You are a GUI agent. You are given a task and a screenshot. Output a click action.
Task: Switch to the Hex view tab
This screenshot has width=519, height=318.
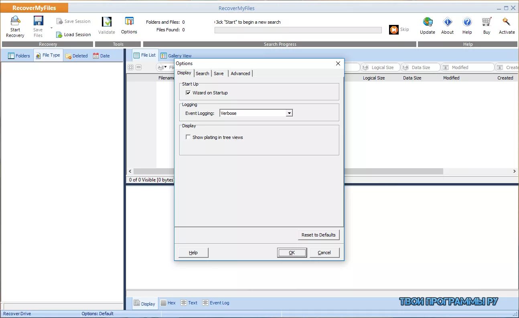pyautogui.click(x=168, y=303)
